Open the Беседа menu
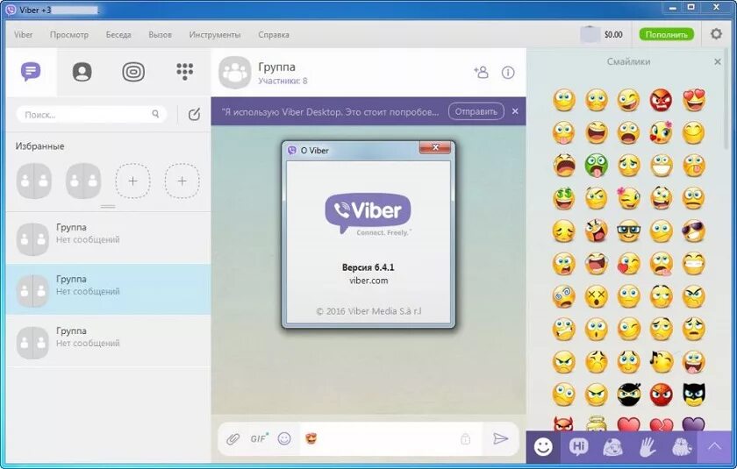This screenshot has height=469, width=737. point(118,34)
